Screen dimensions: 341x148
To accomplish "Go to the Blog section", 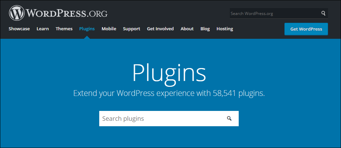I will [205, 29].
